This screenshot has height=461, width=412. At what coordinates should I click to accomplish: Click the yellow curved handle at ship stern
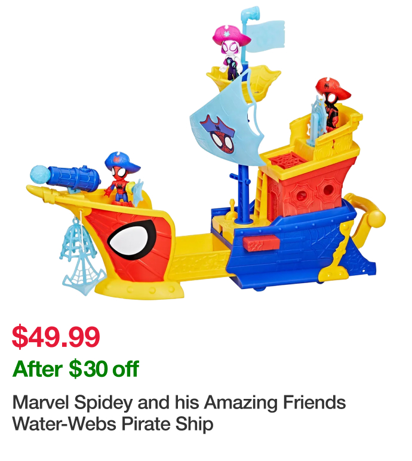point(365,211)
